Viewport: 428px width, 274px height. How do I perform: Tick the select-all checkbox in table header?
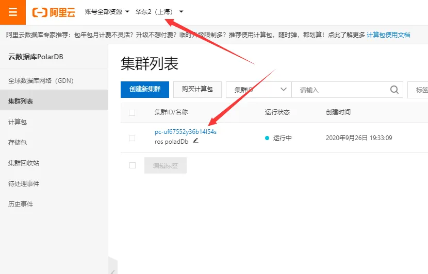tap(132, 113)
